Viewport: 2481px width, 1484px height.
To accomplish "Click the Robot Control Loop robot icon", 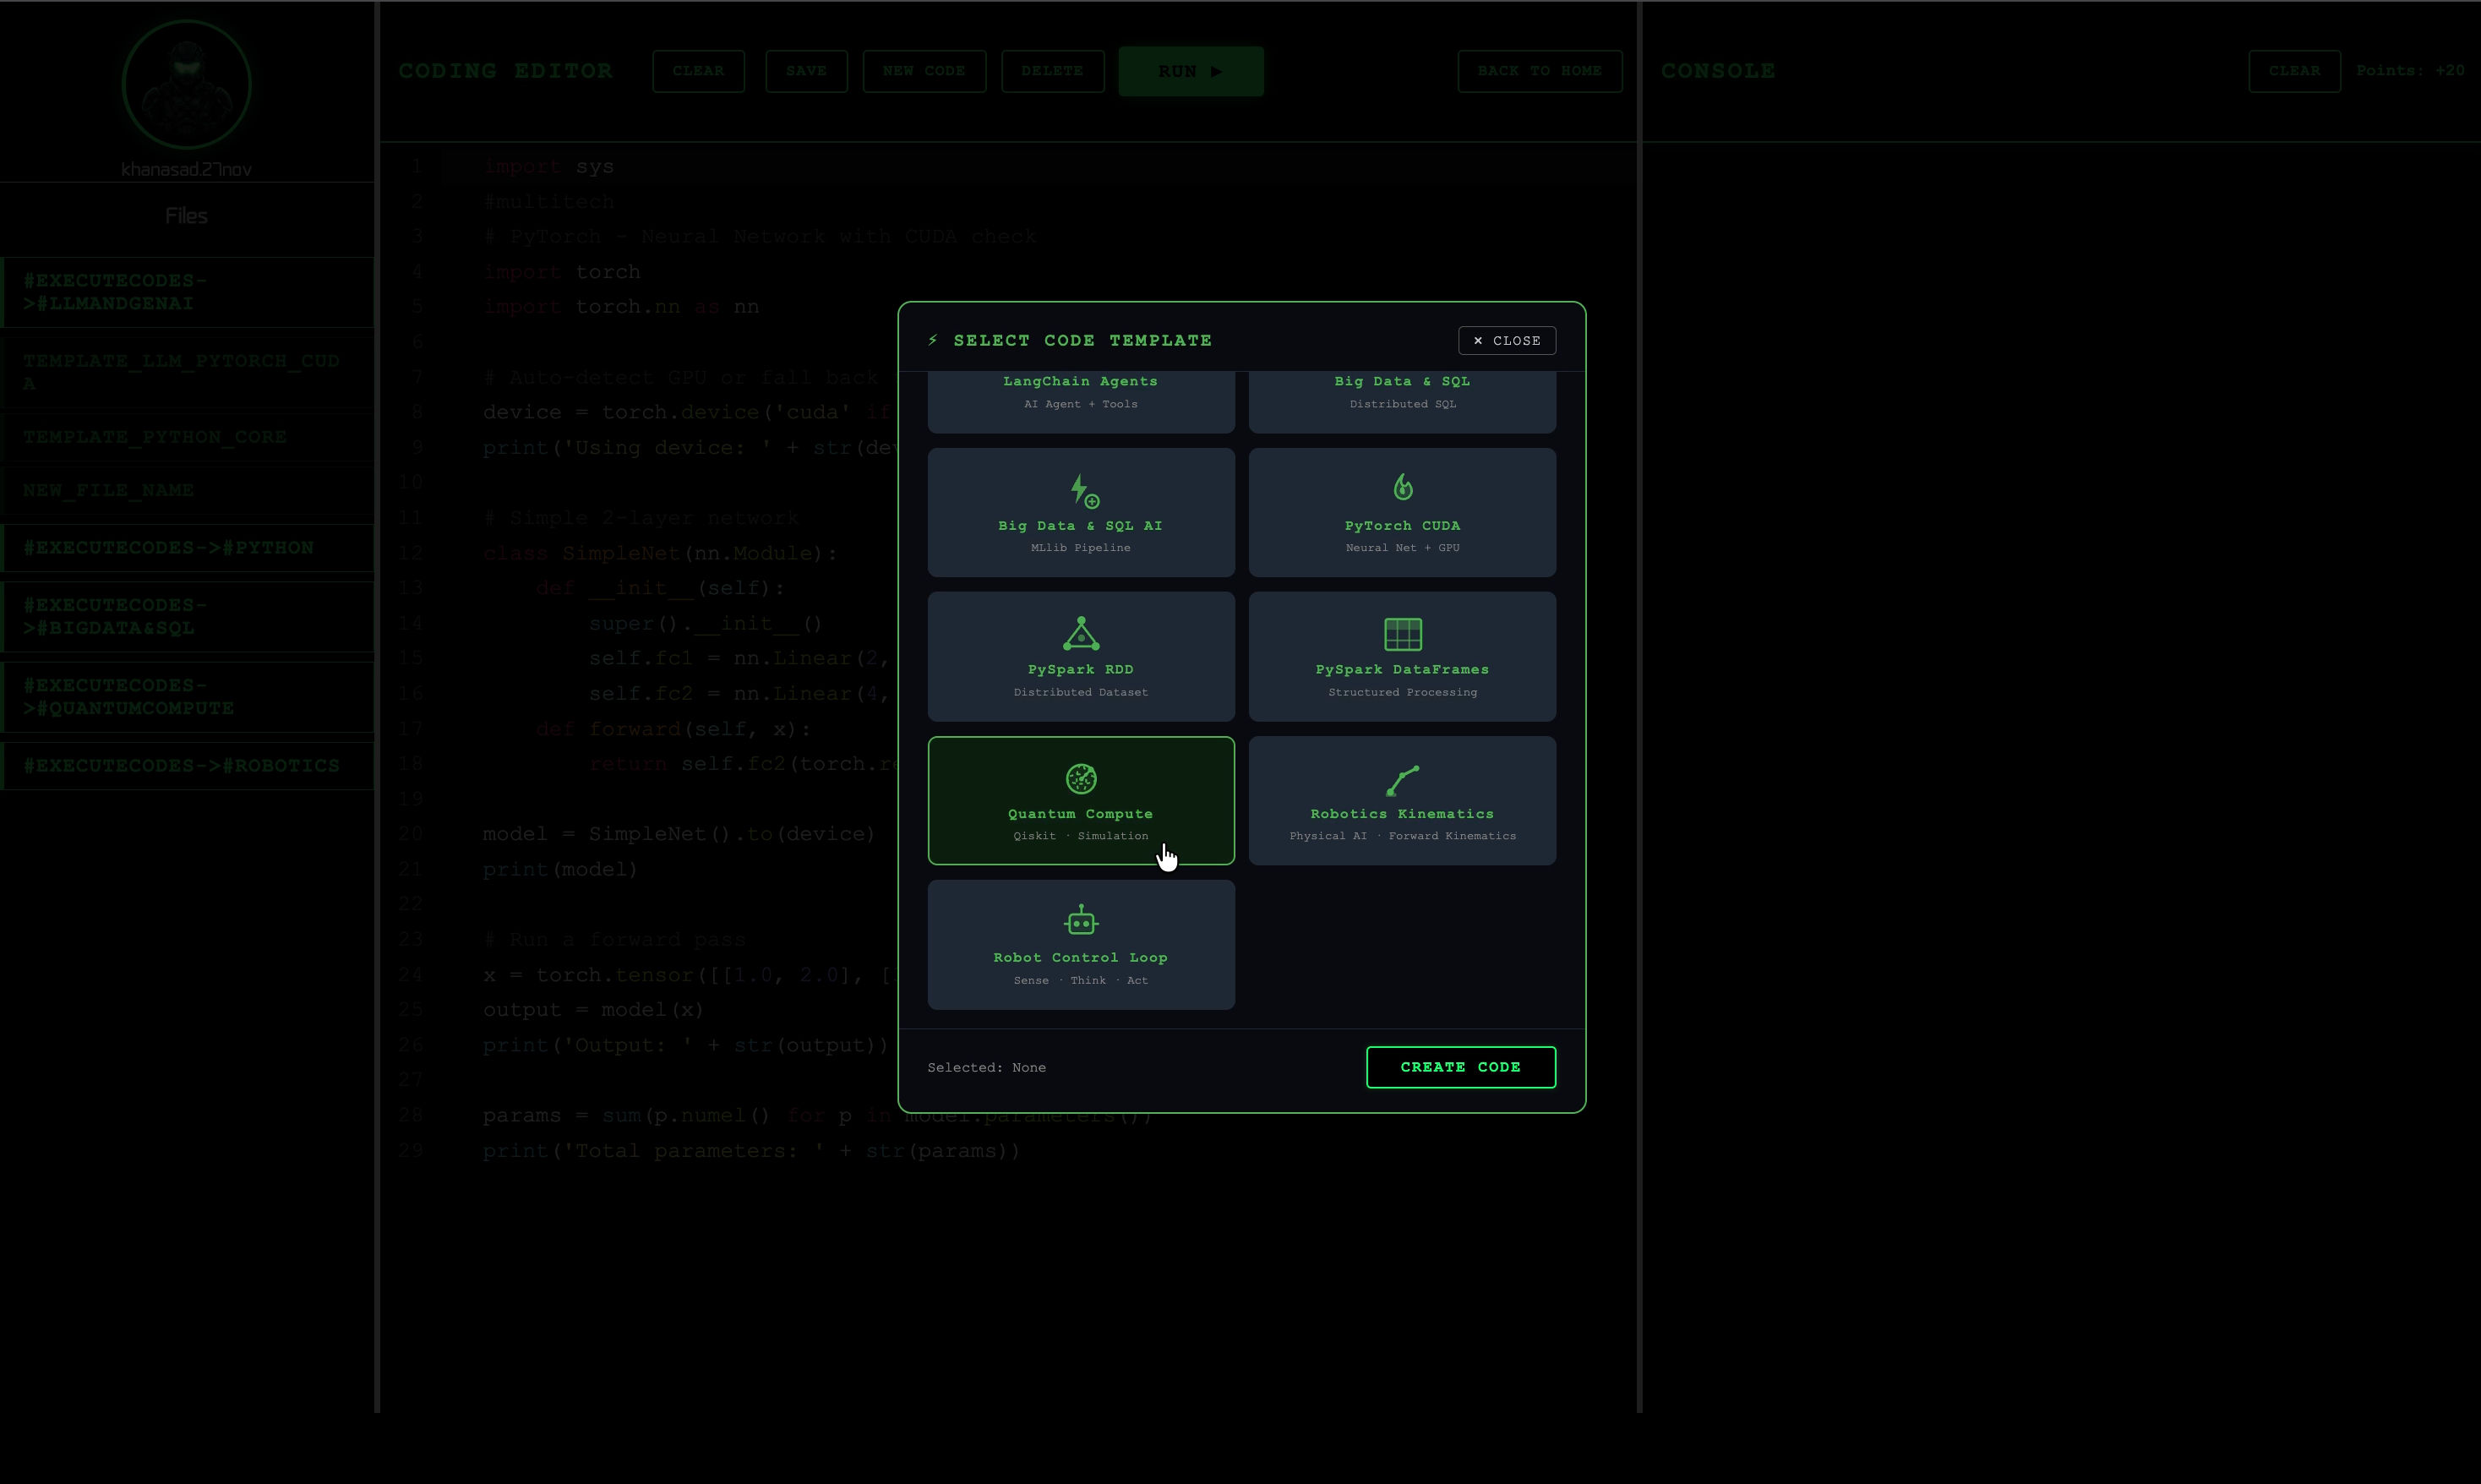I will click(1081, 921).
